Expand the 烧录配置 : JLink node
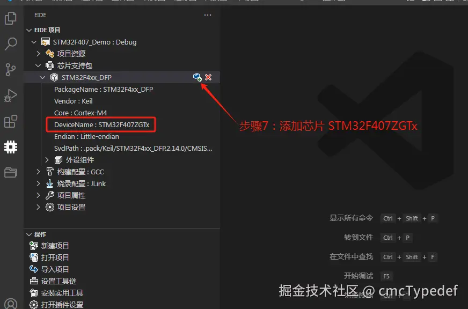The image size is (468, 309). (38, 183)
